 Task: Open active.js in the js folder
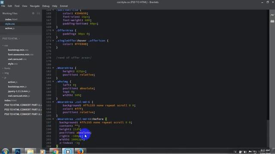point(12,82)
